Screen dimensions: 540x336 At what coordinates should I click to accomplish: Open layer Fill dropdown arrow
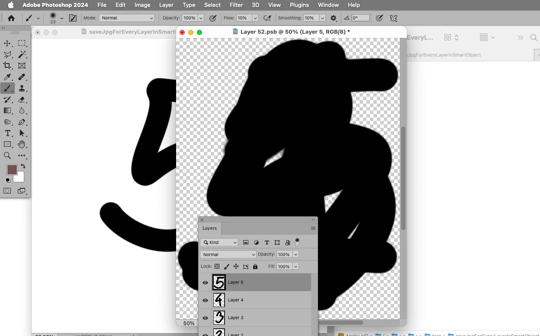tap(296, 266)
